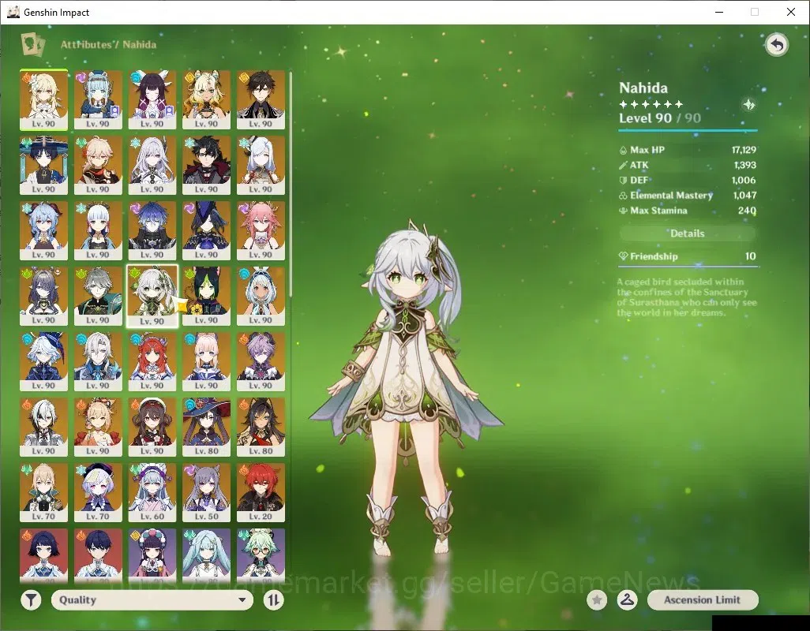Go back using the return arrow button
Screen dimensions: 810x631
(776, 45)
